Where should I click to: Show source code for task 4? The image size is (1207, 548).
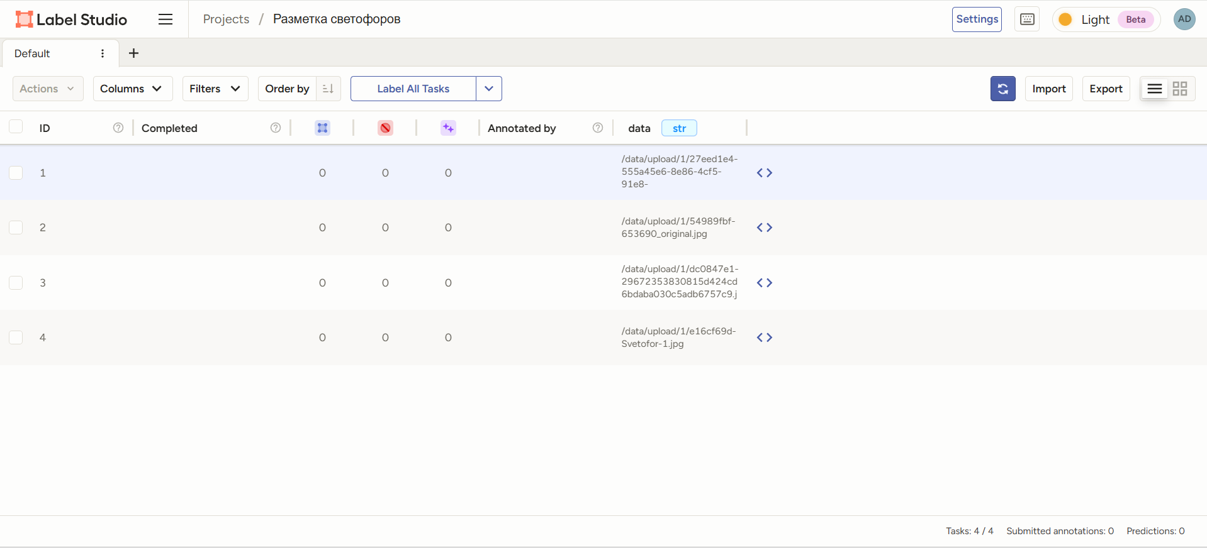click(764, 337)
